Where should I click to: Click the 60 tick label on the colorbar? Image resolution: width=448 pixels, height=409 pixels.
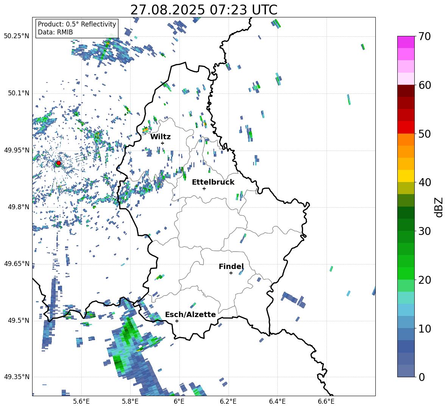click(424, 85)
